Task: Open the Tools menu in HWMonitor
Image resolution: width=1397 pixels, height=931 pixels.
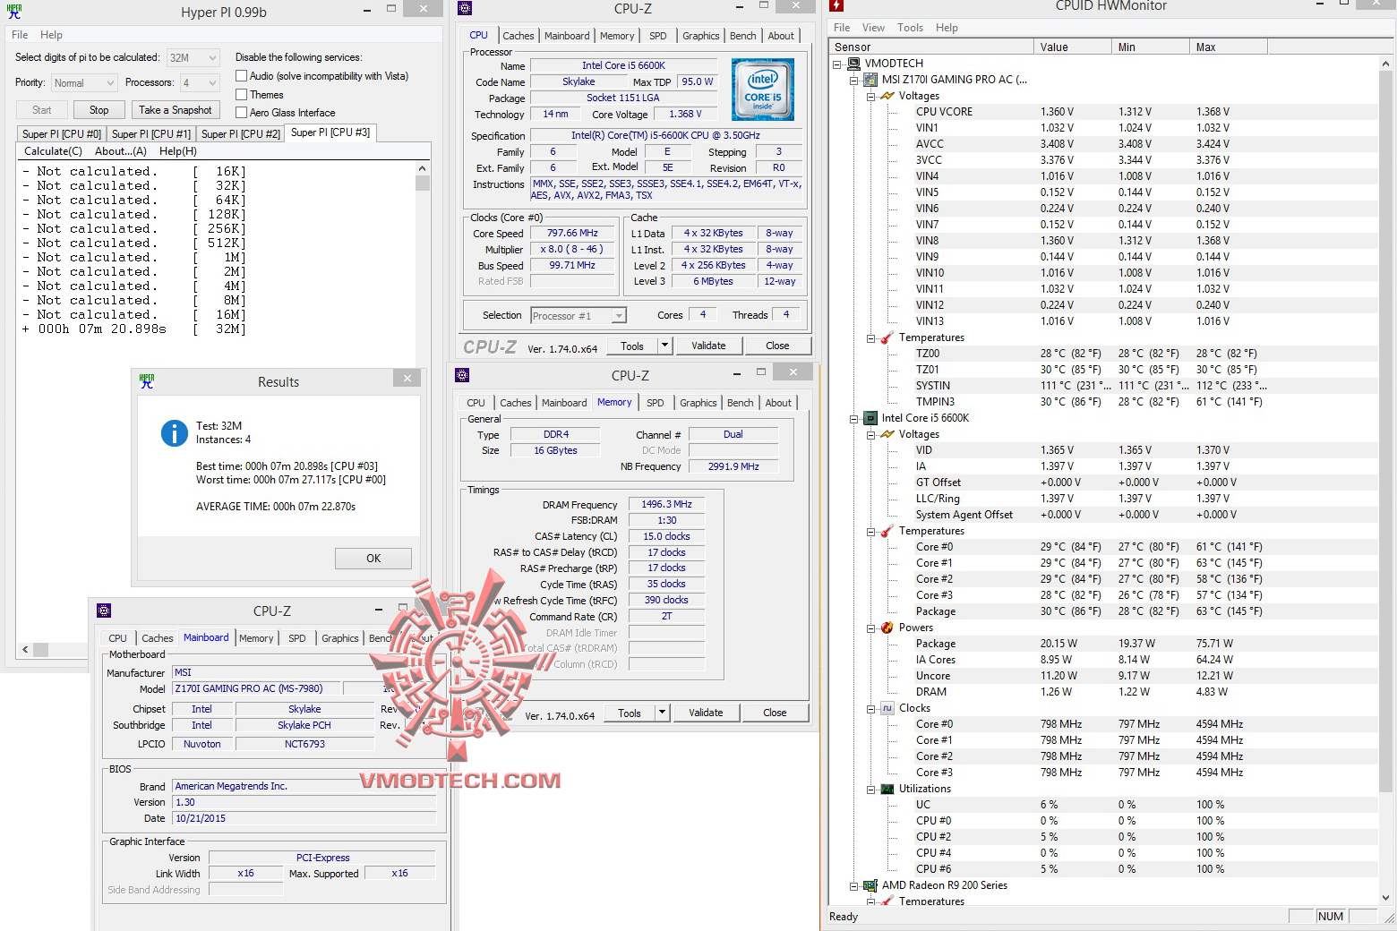Action: coord(911,28)
